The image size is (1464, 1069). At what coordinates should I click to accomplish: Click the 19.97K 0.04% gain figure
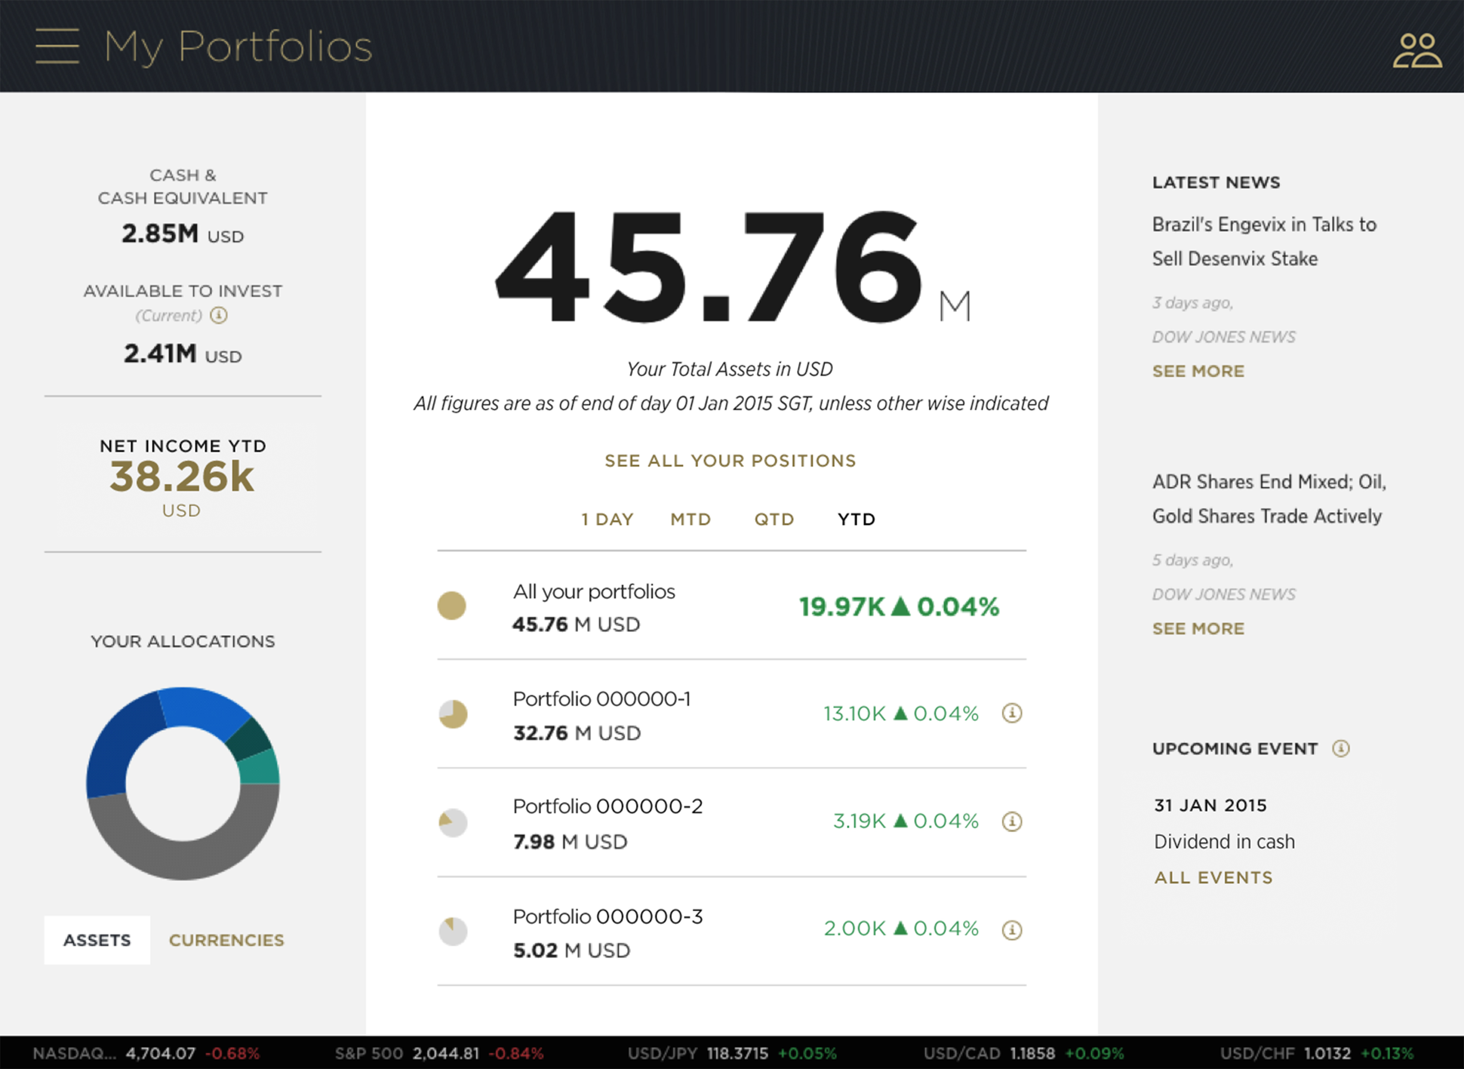pyautogui.click(x=899, y=606)
